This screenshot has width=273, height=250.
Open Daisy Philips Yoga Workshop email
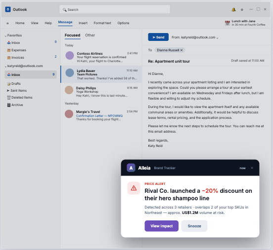101,92
